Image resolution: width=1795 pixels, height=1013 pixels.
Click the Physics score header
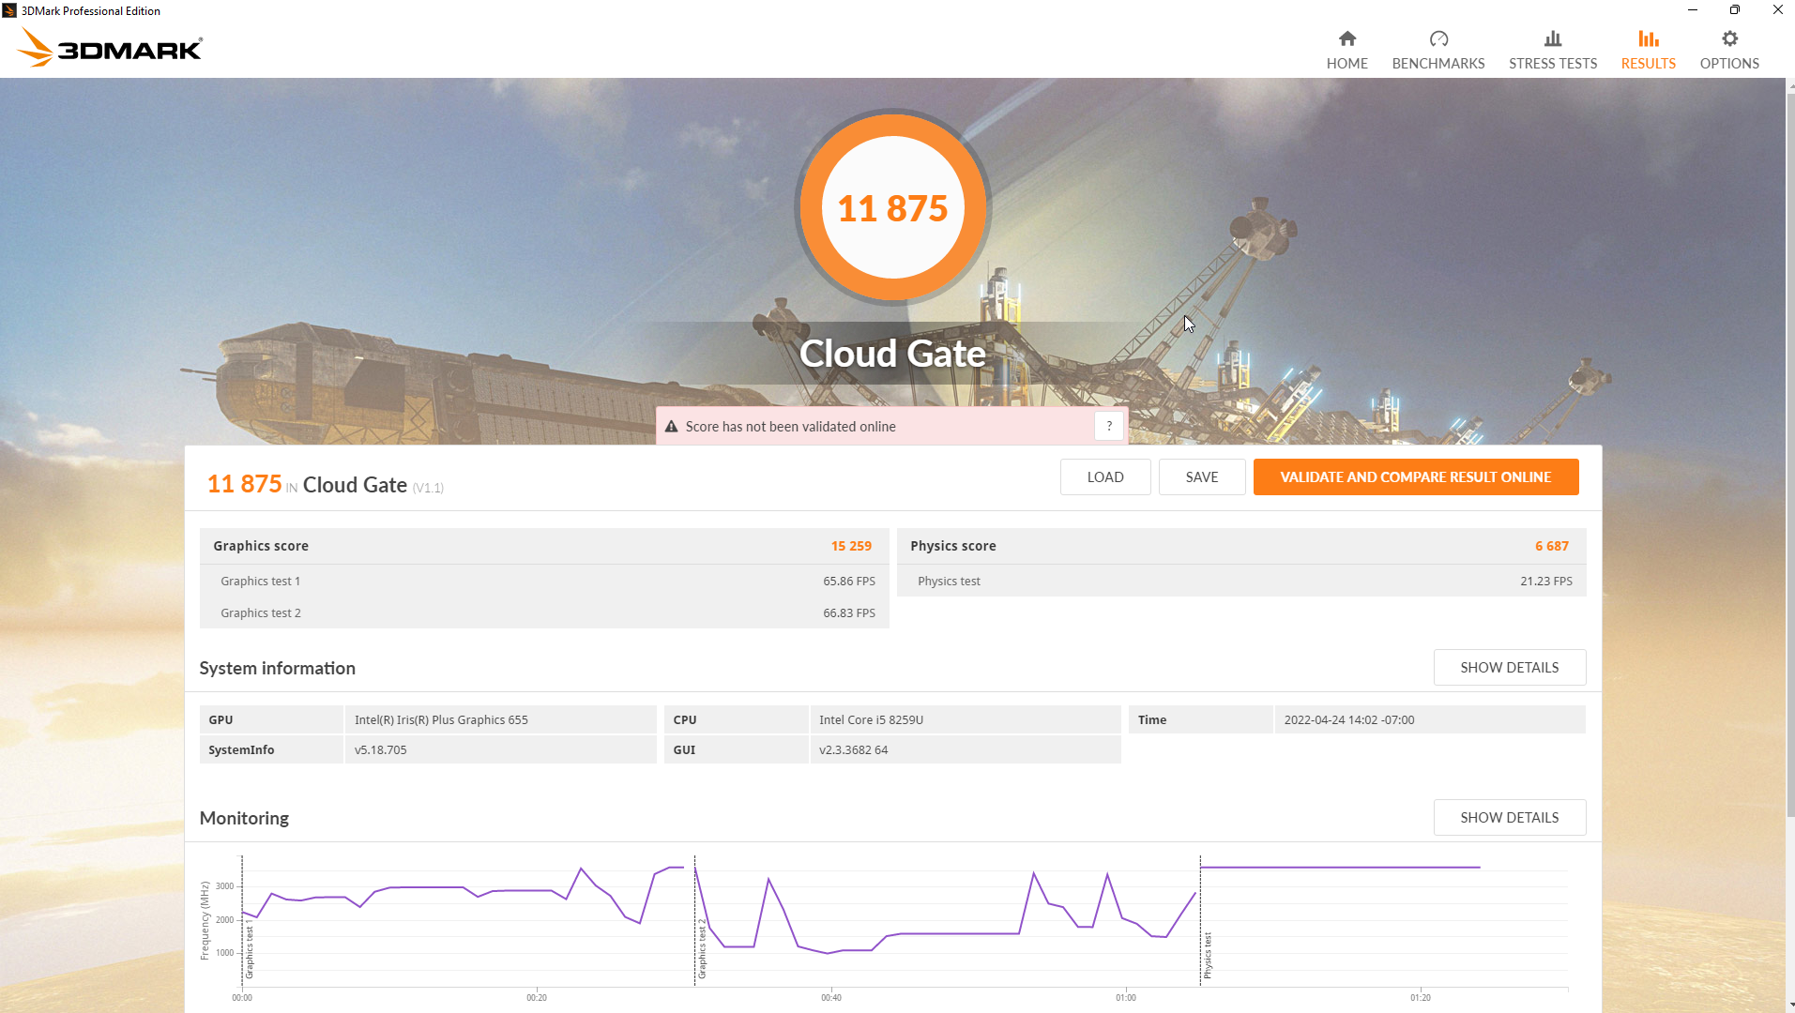point(1241,546)
